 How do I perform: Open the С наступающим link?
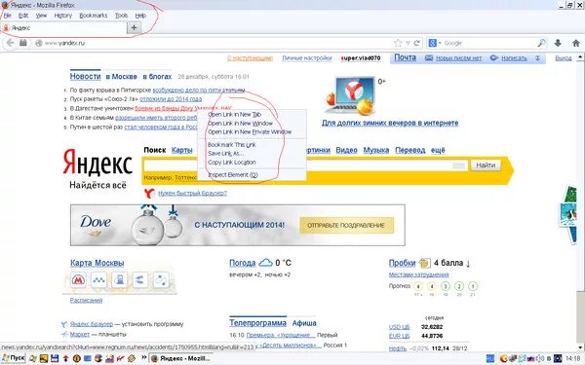point(250,58)
